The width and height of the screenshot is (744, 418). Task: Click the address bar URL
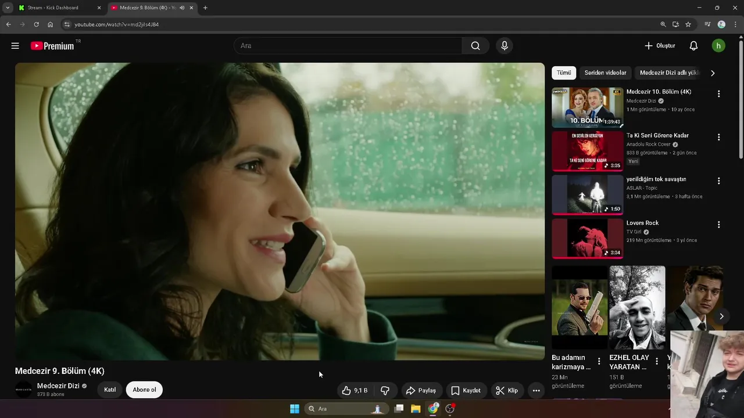click(116, 24)
